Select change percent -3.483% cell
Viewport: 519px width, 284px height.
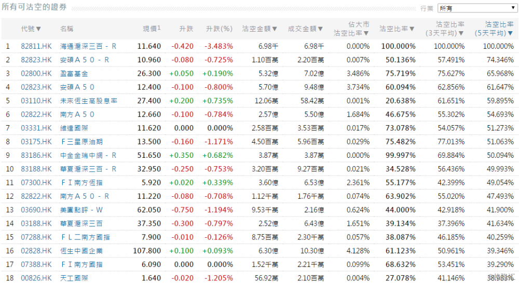click(x=219, y=46)
